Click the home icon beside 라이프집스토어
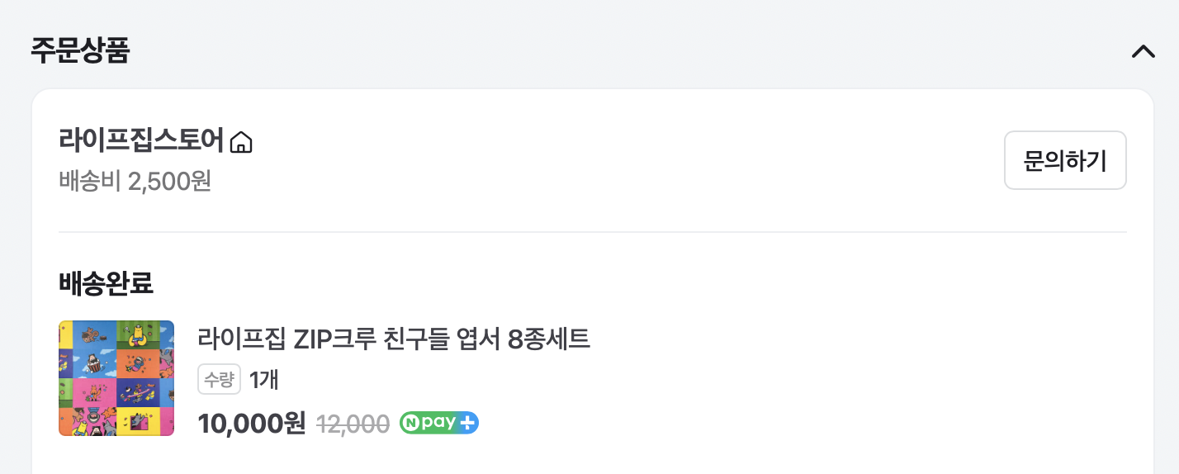Viewport: 1179px width, 474px height. click(x=240, y=143)
